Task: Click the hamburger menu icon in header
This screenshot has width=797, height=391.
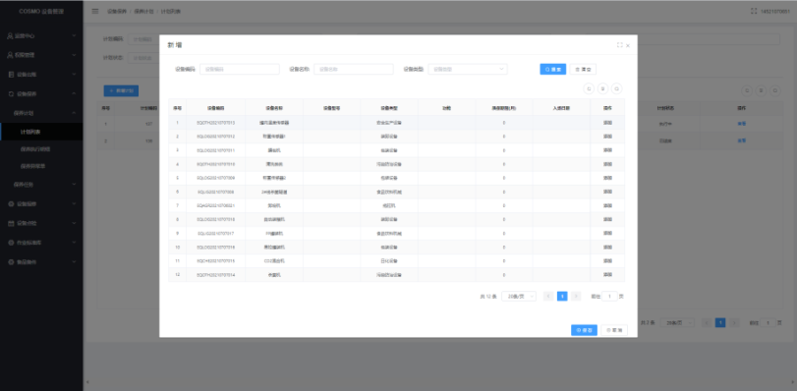Action: [x=95, y=11]
